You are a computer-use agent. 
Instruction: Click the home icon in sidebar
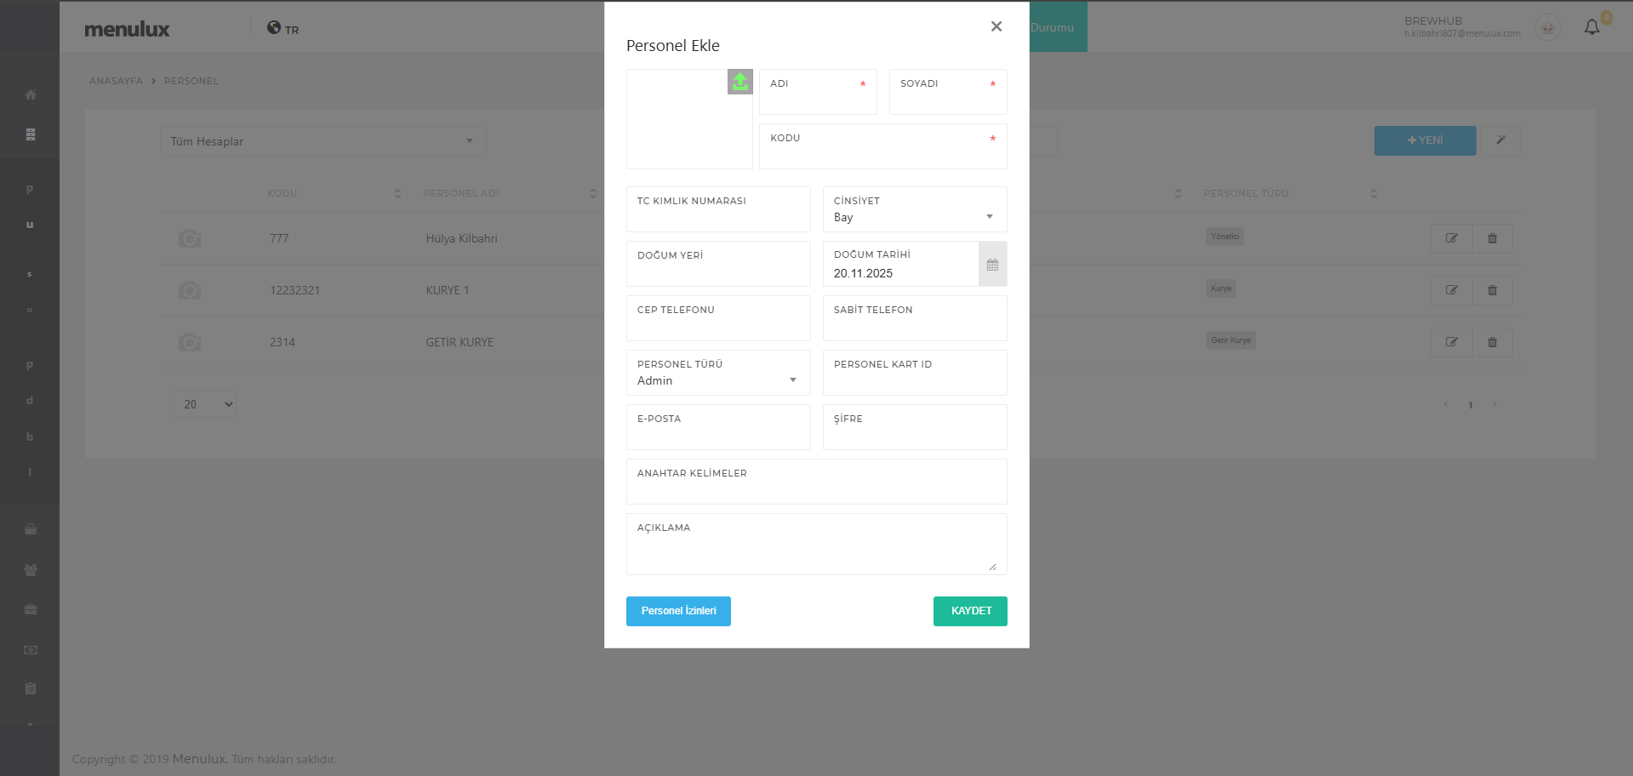31,94
